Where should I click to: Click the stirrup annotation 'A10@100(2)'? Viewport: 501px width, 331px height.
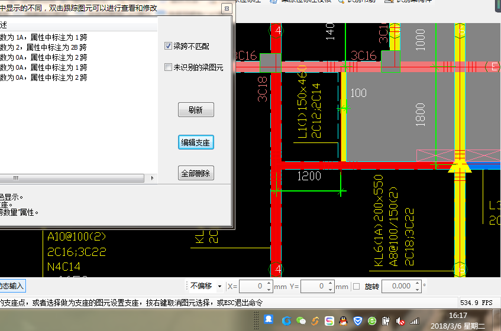(76, 237)
